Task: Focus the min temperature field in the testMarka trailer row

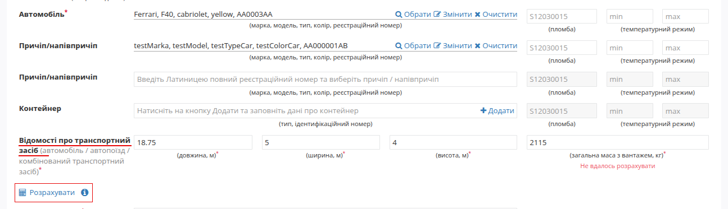Action: point(630,48)
